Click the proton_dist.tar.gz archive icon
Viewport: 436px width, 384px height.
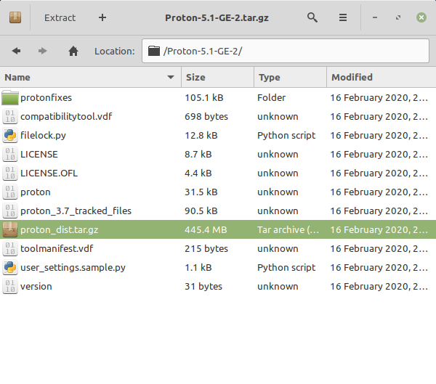pyautogui.click(x=10, y=229)
